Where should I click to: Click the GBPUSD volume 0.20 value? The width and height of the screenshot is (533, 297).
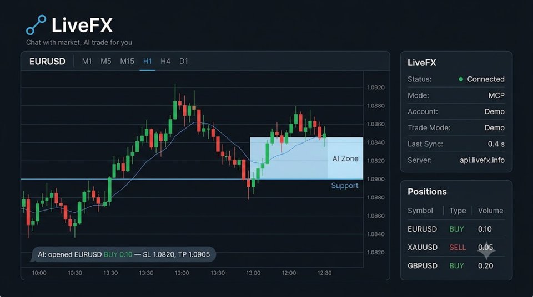point(485,265)
